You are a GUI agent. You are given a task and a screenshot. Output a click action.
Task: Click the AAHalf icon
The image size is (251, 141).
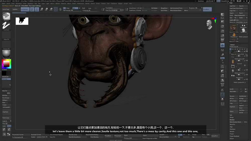[x=222, y=36]
